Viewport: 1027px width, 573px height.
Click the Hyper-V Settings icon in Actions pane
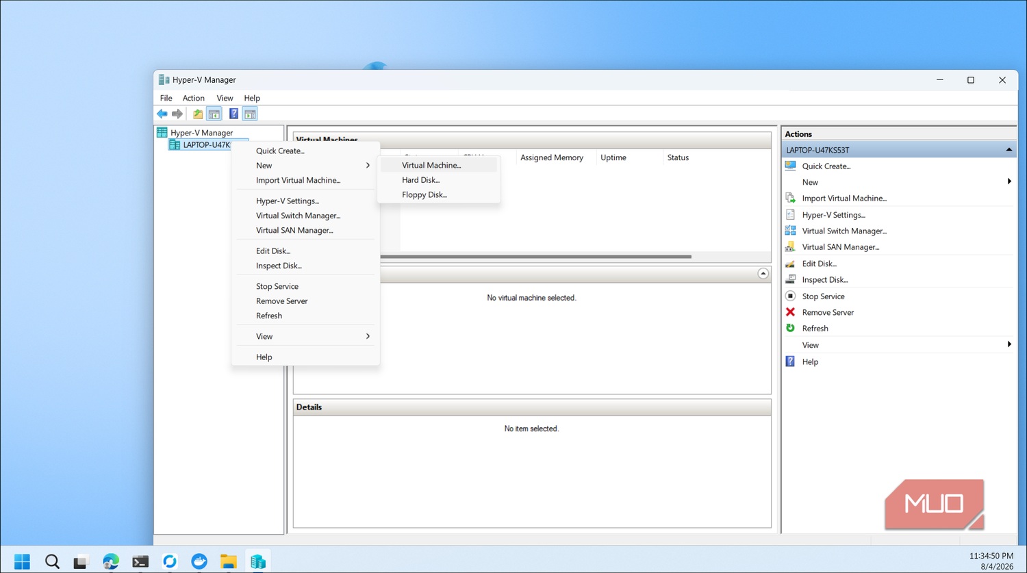[791, 214]
